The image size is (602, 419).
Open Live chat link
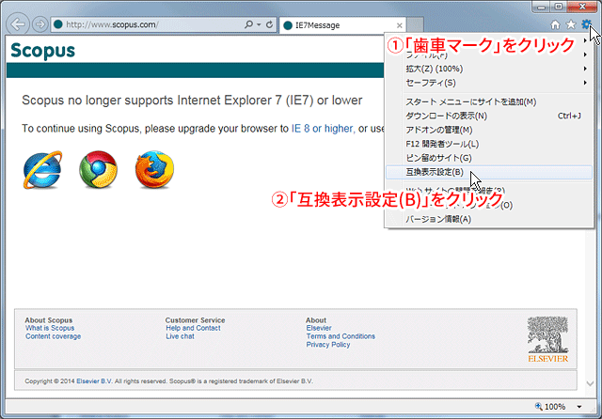pyautogui.click(x=180, y=336)
